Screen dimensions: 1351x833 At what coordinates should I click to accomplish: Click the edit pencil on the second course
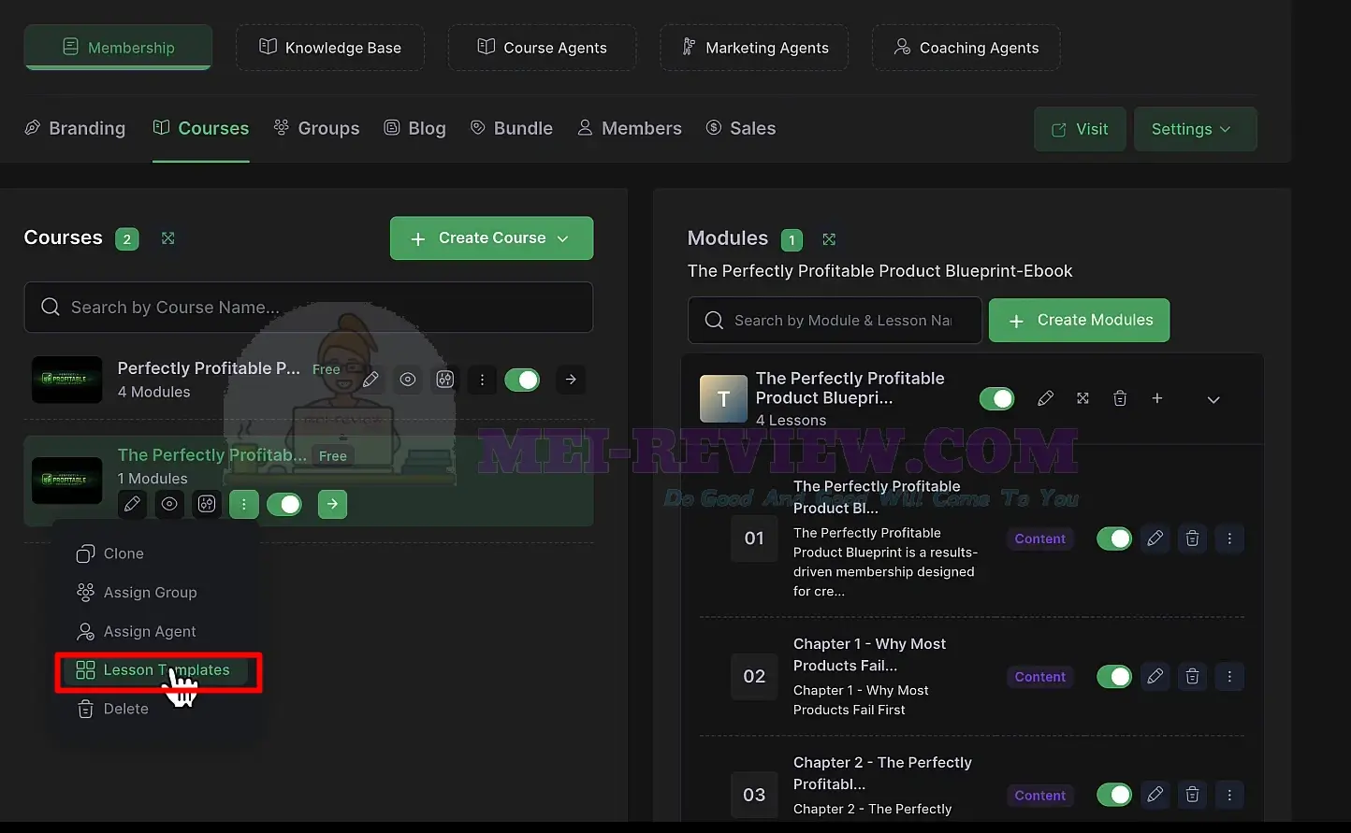132,504
